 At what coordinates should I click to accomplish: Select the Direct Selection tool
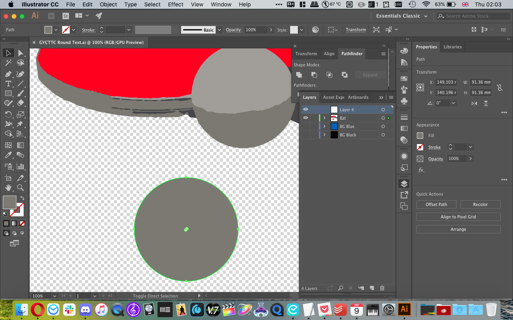point(20,52)
